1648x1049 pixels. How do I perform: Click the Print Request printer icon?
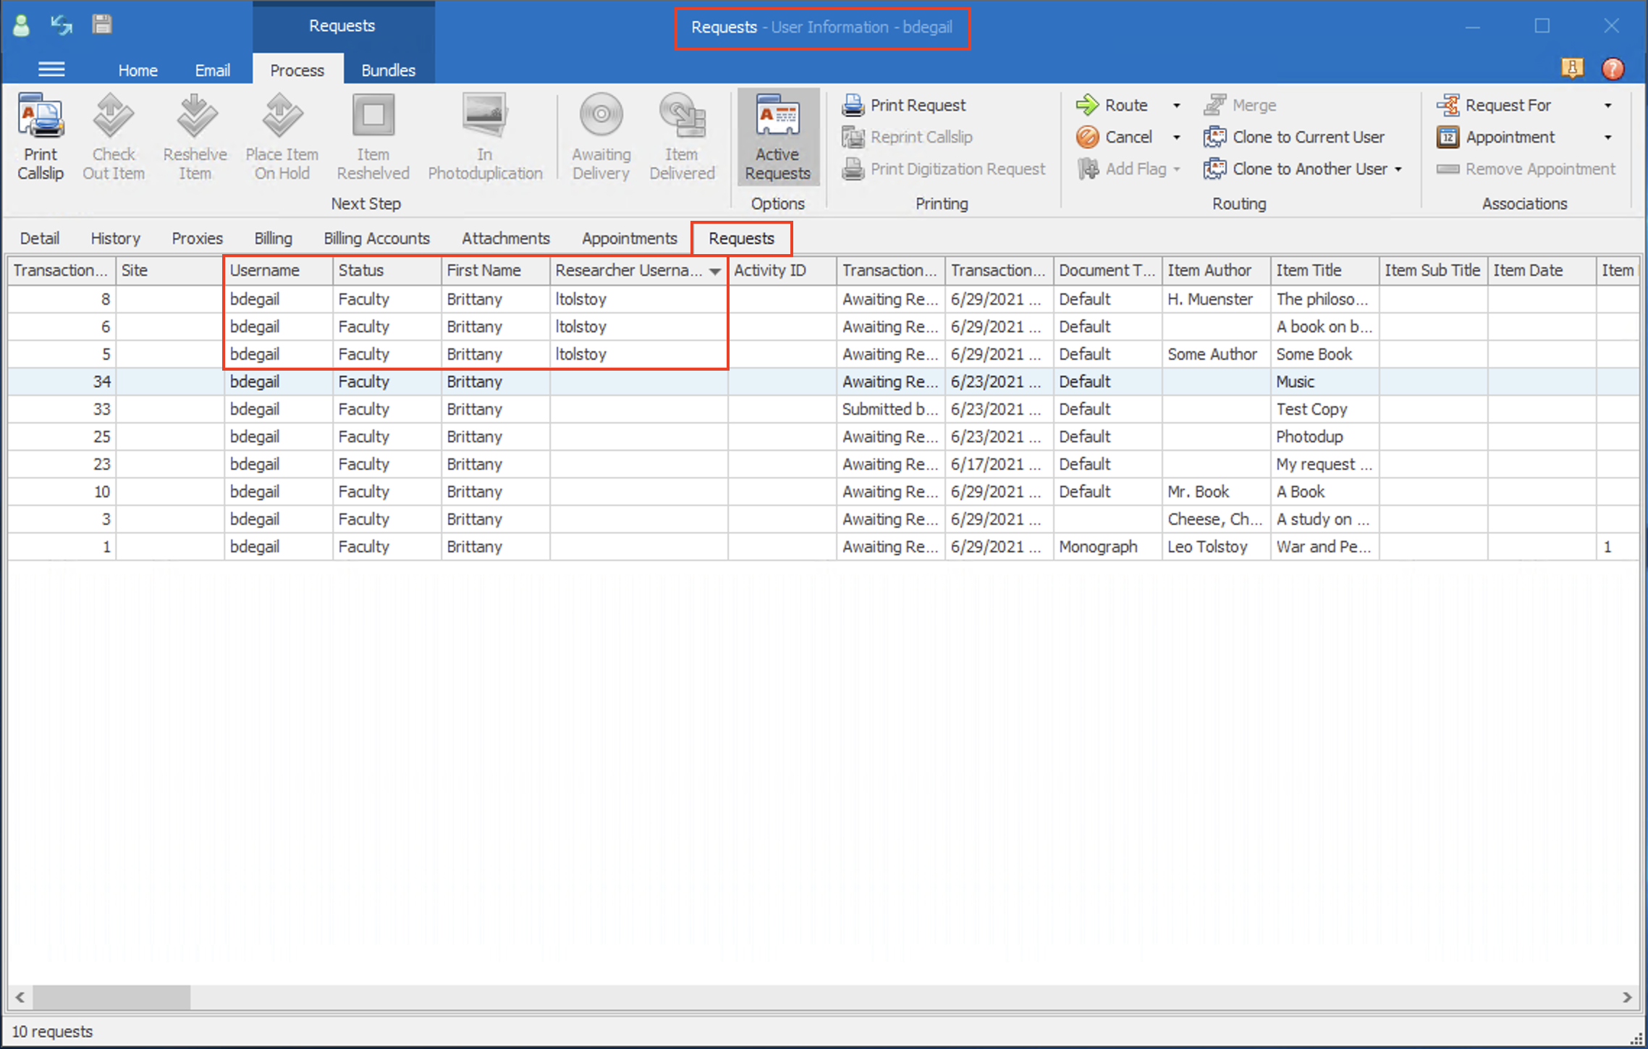pyautogui.click(x=853, y=105)
